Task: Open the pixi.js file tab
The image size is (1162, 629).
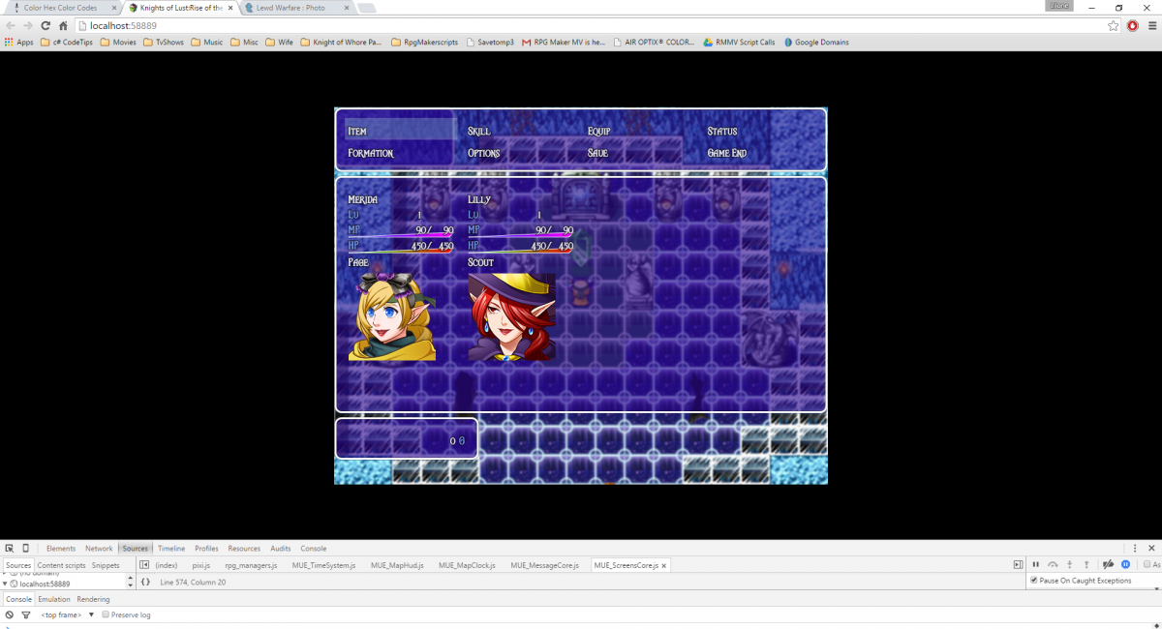Action: [x=201, y=565]
